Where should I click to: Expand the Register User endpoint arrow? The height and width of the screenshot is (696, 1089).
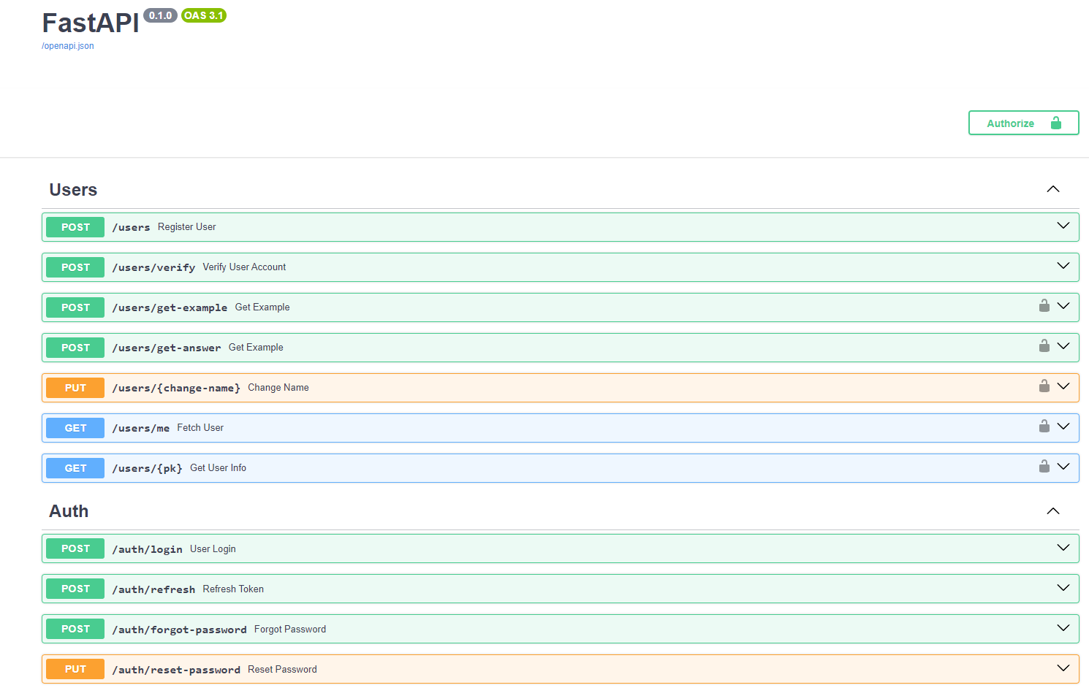coord(1063,226)
